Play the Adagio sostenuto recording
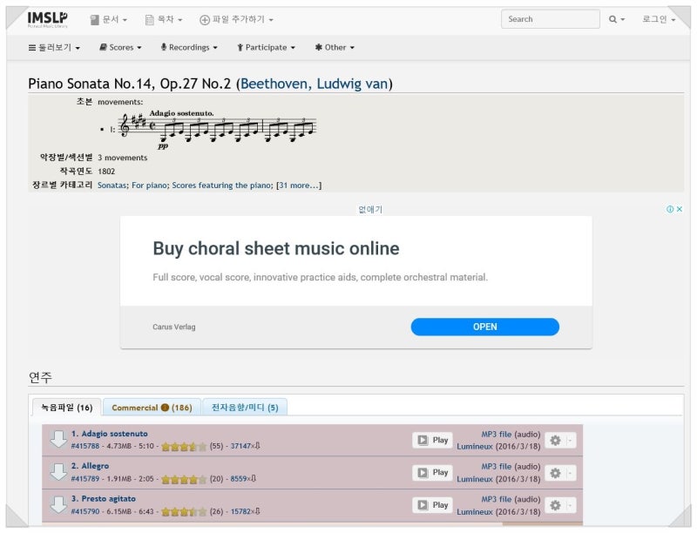This screenshot has height=533, width=697. 432,440
